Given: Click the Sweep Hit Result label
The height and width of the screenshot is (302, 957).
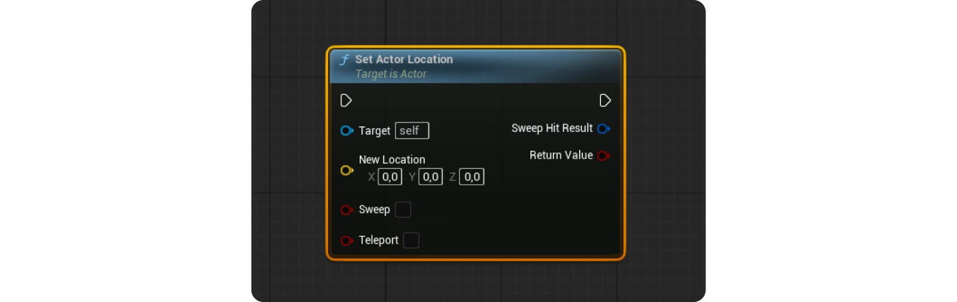Looking at the screenshot, I should tap(552, 128).
